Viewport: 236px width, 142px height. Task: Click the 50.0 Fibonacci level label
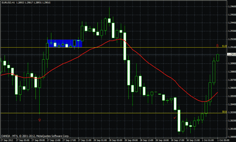[224, 111]
